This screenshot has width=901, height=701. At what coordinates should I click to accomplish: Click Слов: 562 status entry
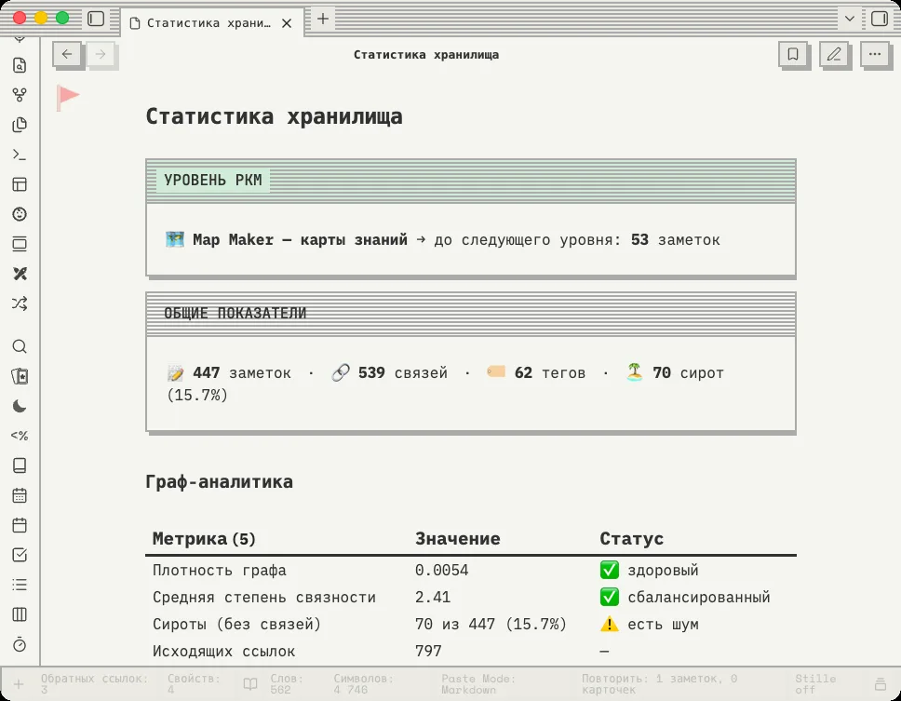tap(287, 683)
